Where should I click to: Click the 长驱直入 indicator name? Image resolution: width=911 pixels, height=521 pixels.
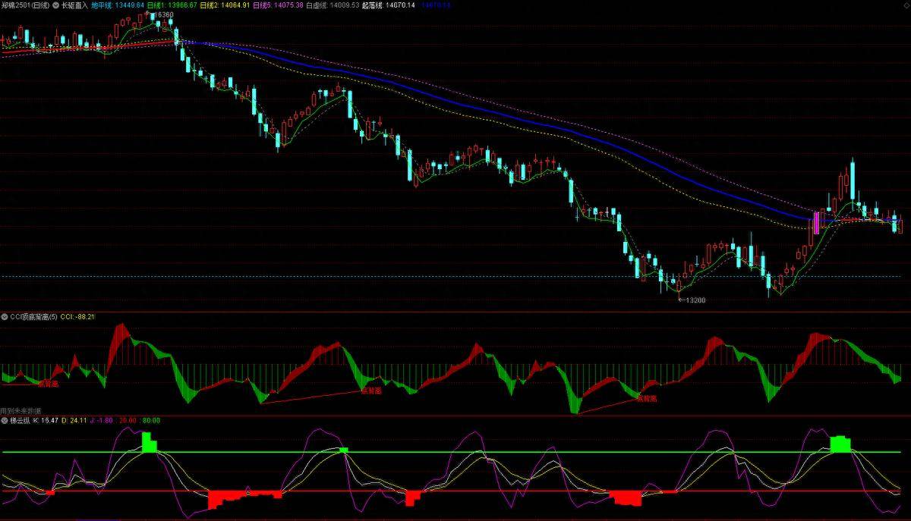(x=74, y=5)
